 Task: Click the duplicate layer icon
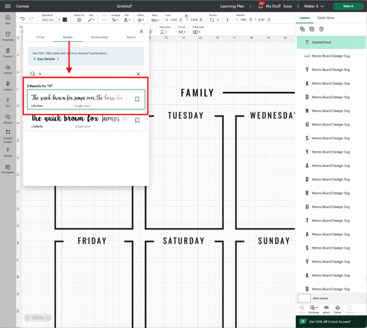pyautogui.click(x=312, y=29)
